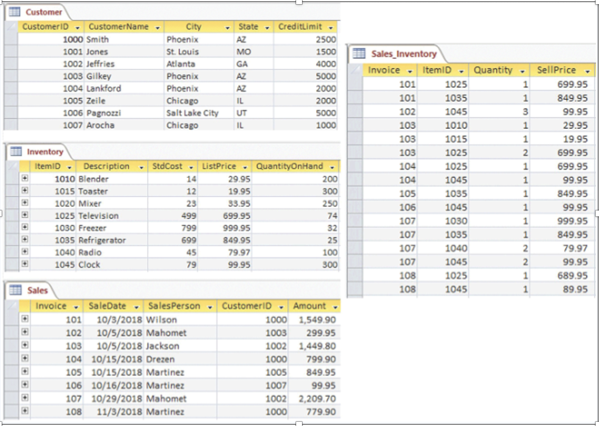Open the ListPrice column dropdown arrow

pyautogui.click(x=245, y=167)
